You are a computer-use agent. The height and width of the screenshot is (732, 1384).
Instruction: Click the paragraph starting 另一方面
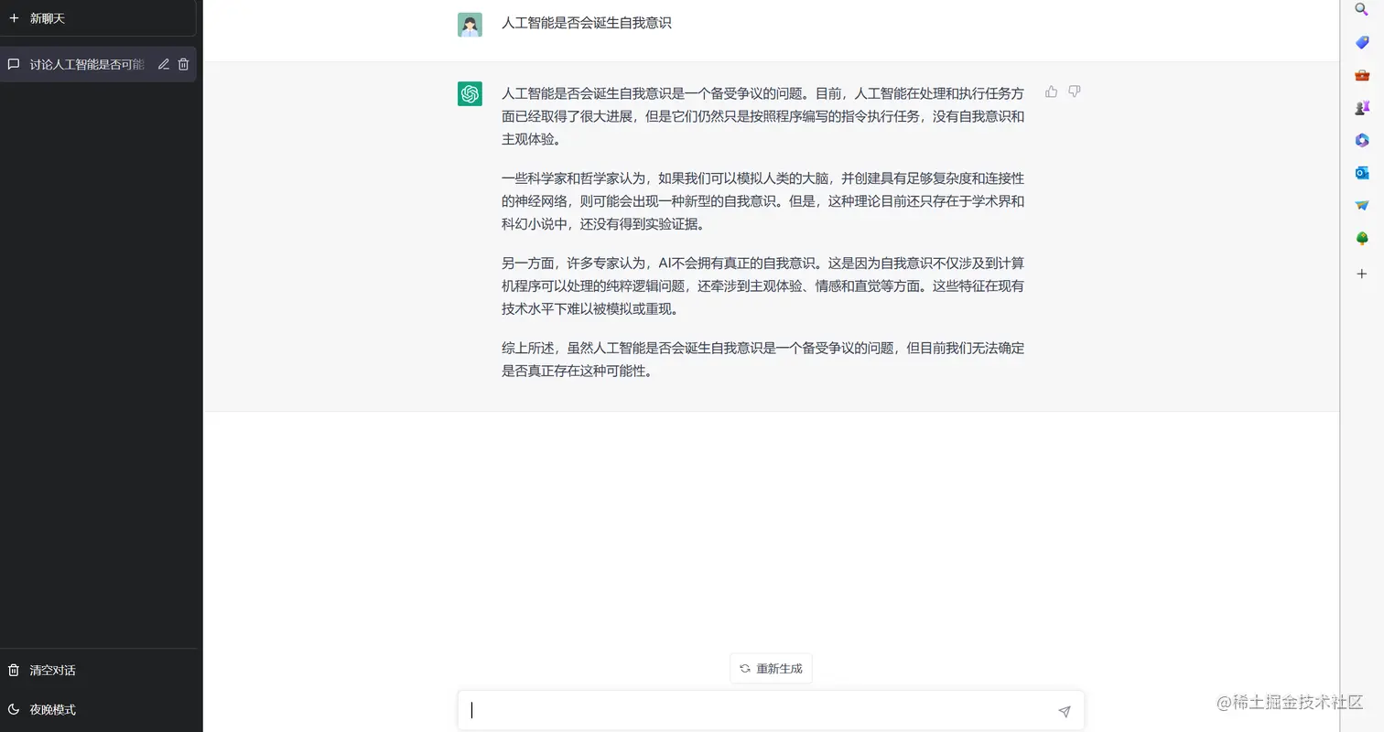point(762,286)
